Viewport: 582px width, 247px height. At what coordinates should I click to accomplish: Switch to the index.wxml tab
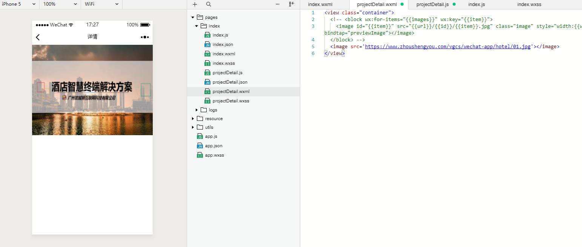pyautogui.click(x=320, y=5)
